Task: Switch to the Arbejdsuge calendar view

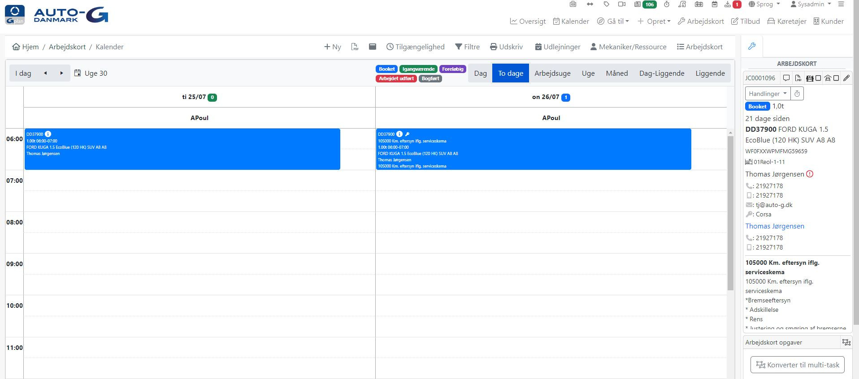Action: [552, 73]
